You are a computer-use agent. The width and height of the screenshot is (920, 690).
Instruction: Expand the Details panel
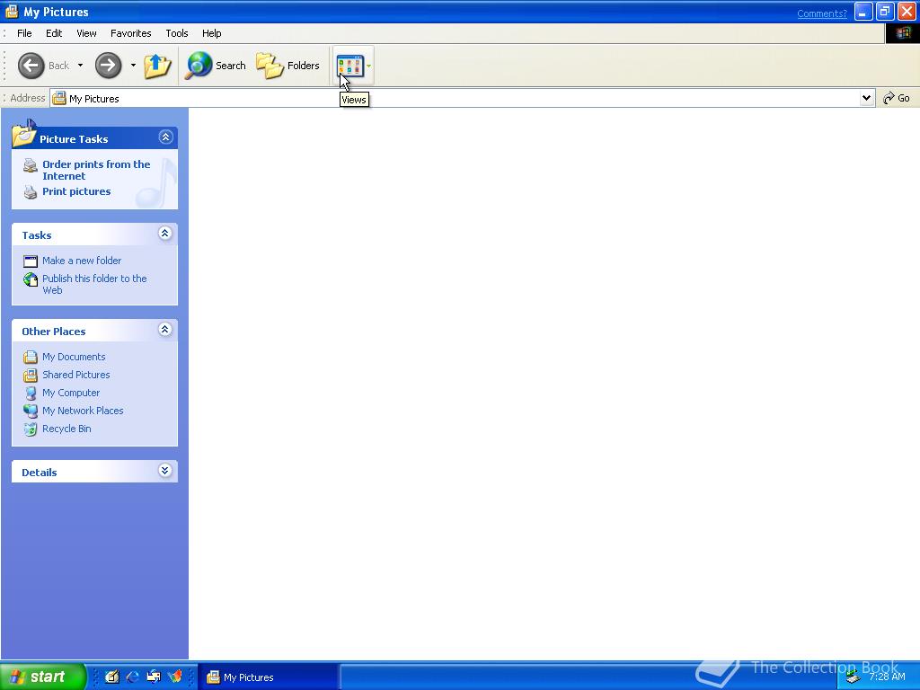[165, 471]
